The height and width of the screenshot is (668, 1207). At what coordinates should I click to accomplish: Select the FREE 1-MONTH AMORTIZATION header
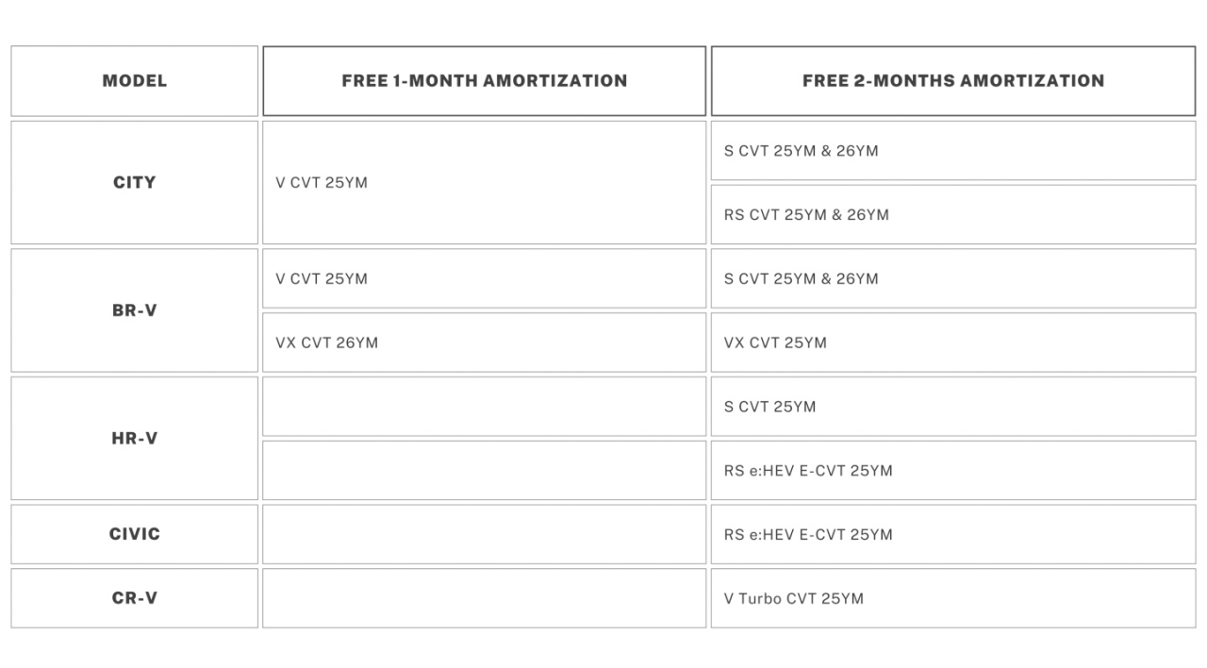click(484, 81)
